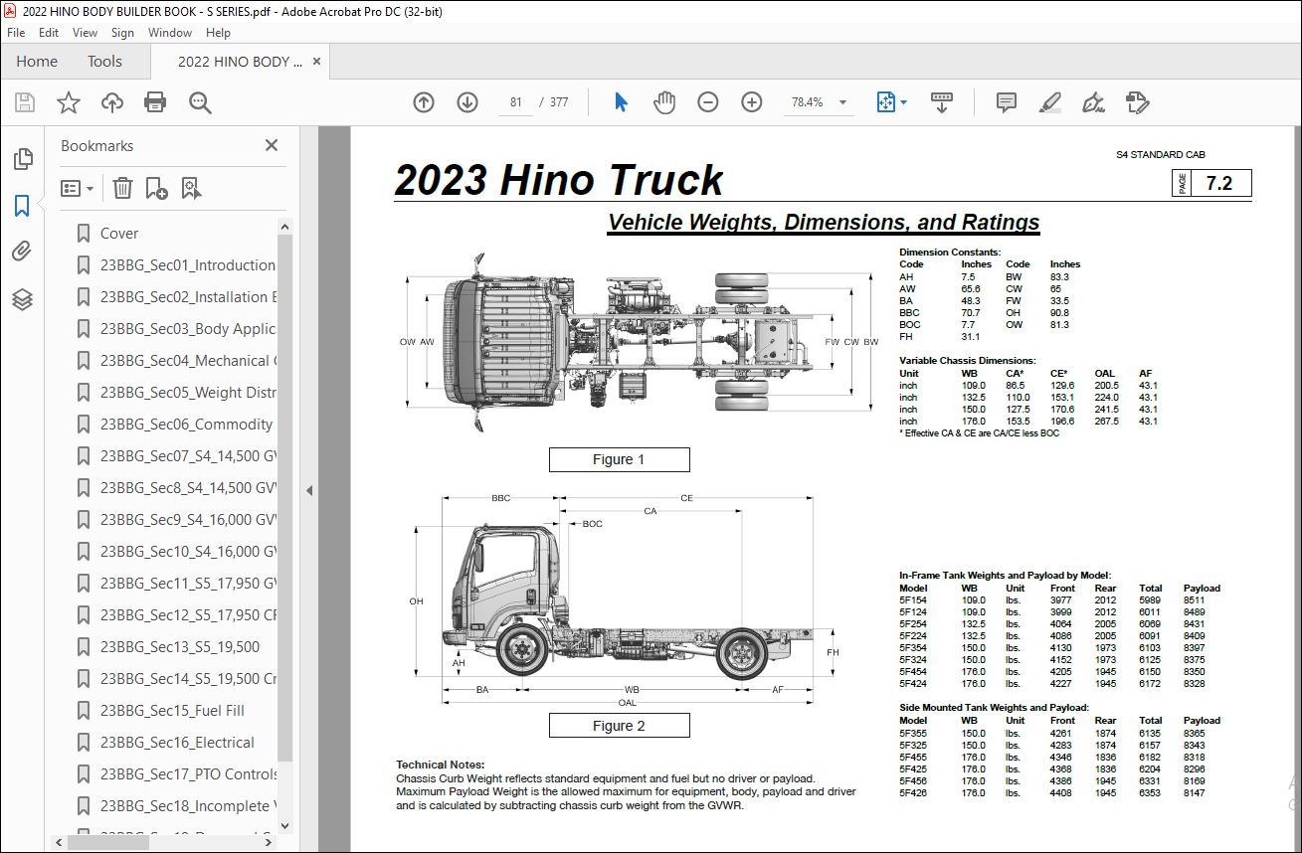Open the Find text search tool
The height and width of the screenshot is (853, 1302).
[200, 102]
